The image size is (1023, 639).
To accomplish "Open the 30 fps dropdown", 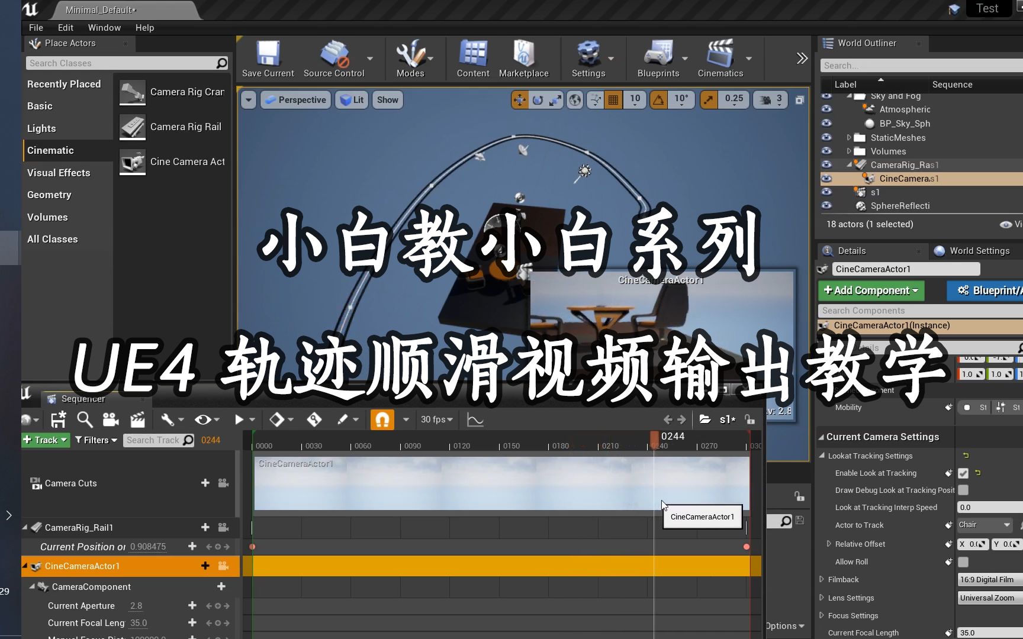I will (x=437, y=419).
